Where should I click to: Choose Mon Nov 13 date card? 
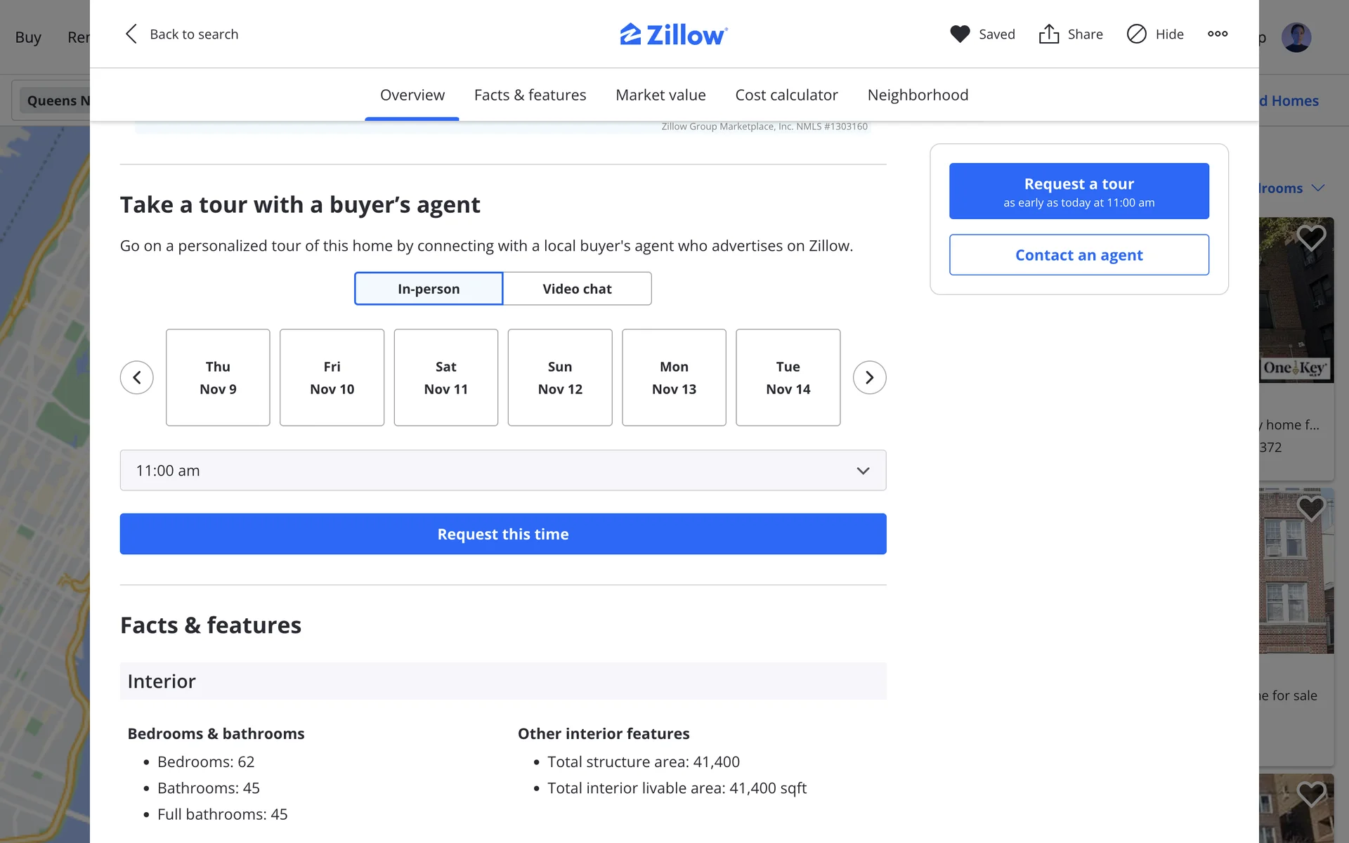(674, 377)
